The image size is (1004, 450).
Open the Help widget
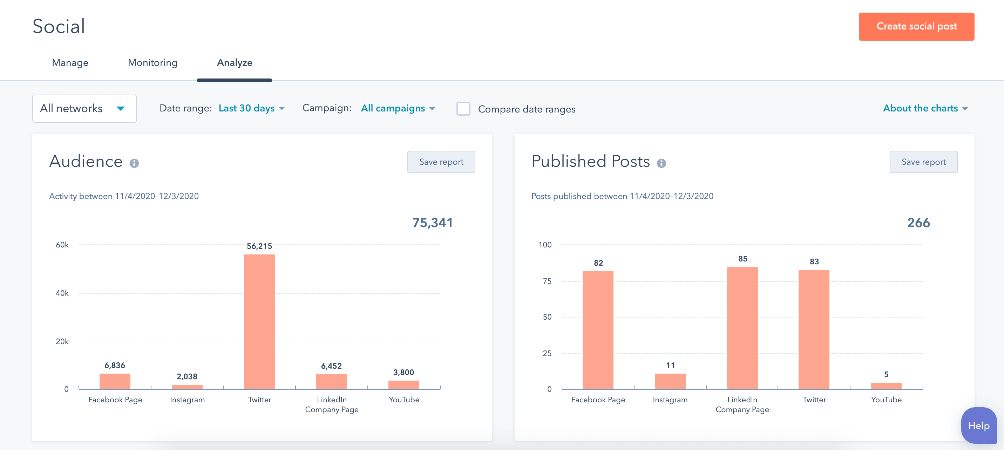tap(979, 425)
